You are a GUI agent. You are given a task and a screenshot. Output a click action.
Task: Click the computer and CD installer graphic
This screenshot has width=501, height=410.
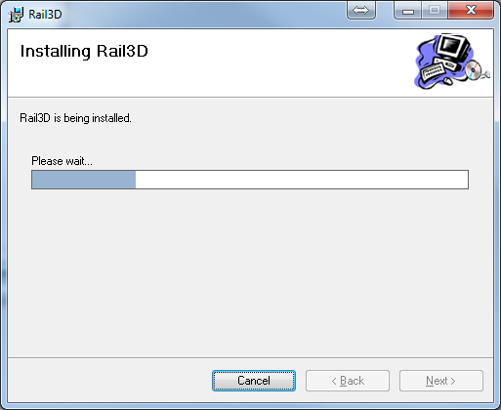click(451, 61)
